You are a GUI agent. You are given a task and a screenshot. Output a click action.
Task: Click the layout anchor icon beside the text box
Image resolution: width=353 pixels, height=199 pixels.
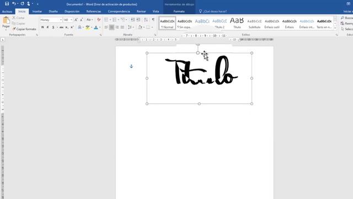[131, 66]
